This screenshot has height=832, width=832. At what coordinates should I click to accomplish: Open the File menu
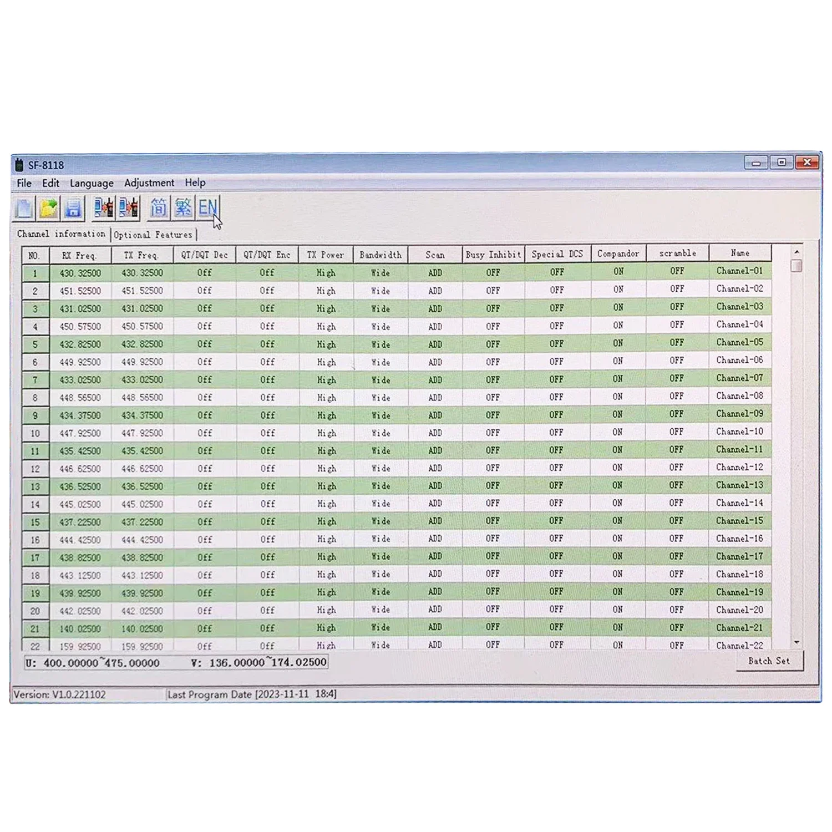24,183
